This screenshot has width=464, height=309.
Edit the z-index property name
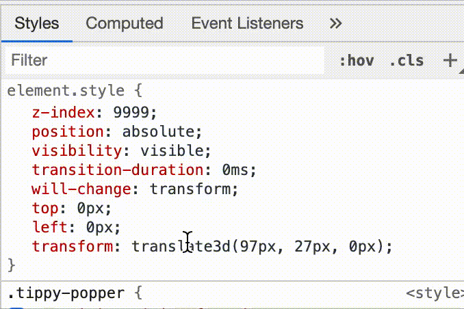[64, 112]
